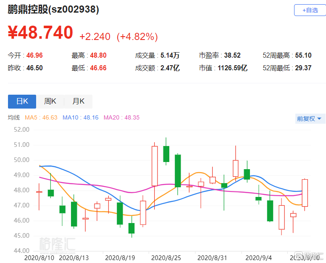Click the 2020/8/10 date axis label
This screenshot has height=263, width=326.
[x=39, y=258]
